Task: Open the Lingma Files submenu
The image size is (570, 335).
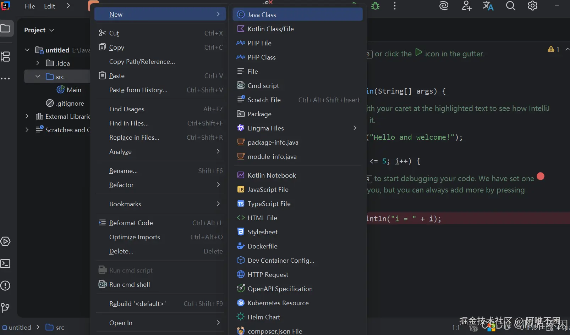Action: (x=297, y=128)
